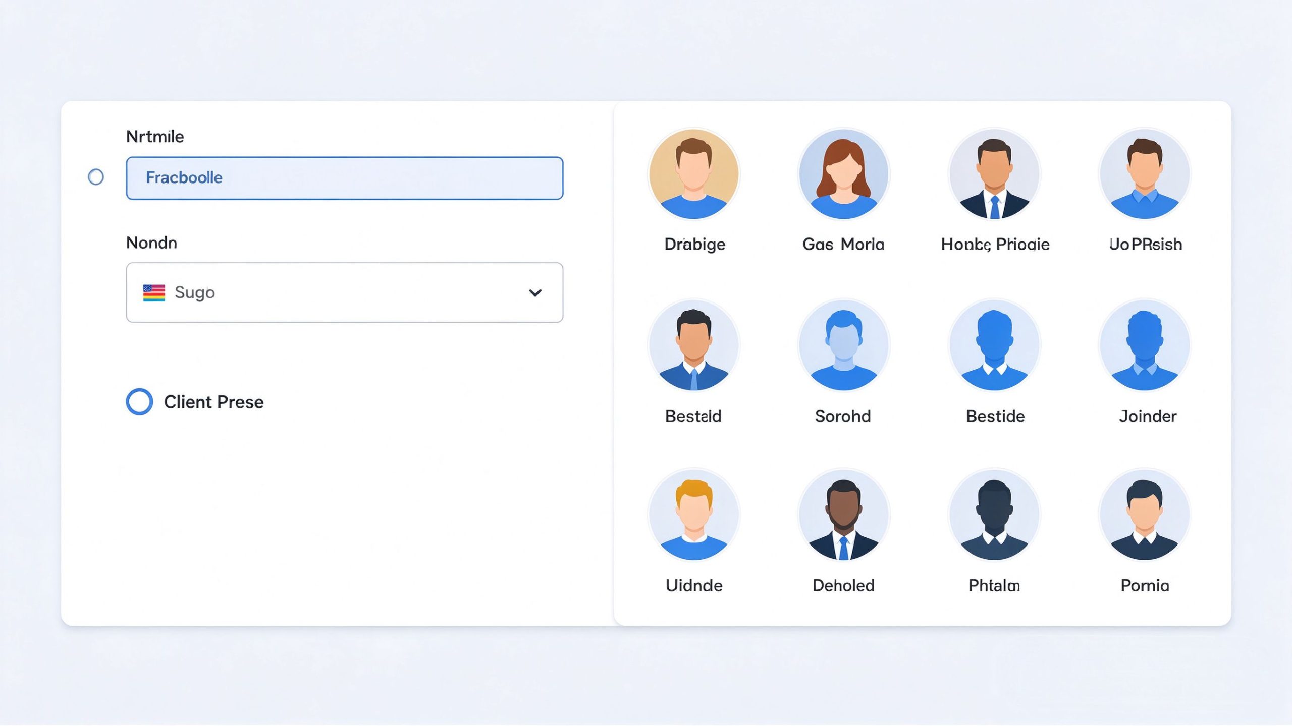Click the Deholed name text
Viewport: 1292px width, 726px height.
[x=843, y=585]
